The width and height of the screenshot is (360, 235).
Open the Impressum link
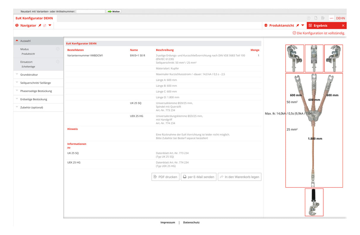coord(168,222)
